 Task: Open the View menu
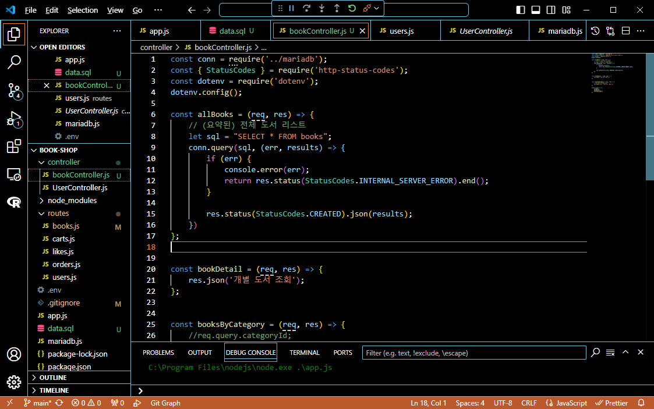115,10
